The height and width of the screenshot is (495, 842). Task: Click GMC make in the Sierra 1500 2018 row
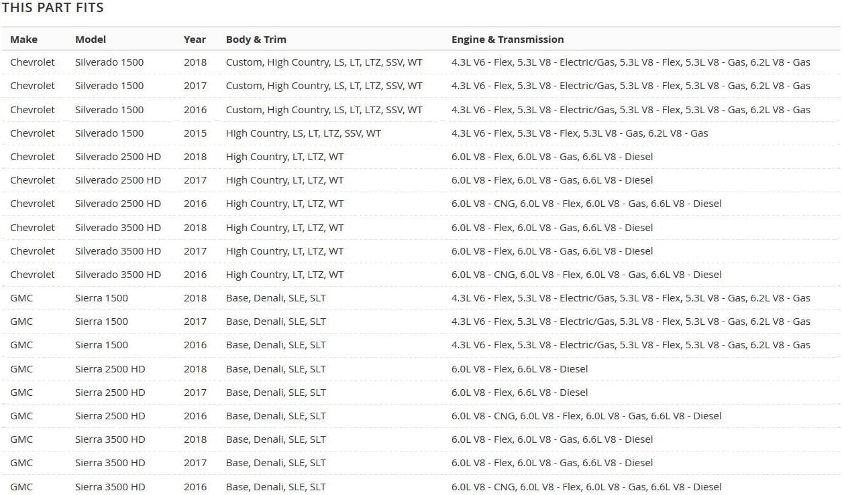coord(21,298)
